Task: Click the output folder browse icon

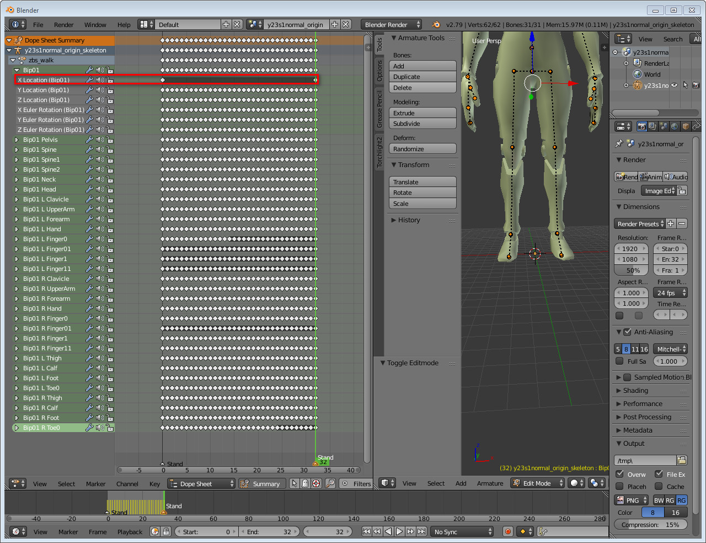Action: click(682, 460)
